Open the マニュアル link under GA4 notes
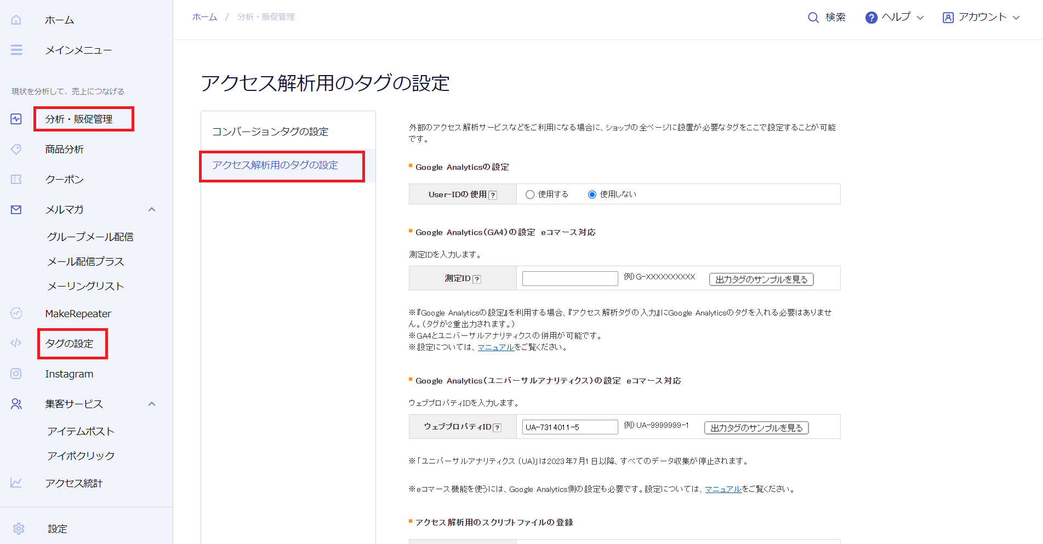Viewport: 1043px width, 544px height. [496, 347]
